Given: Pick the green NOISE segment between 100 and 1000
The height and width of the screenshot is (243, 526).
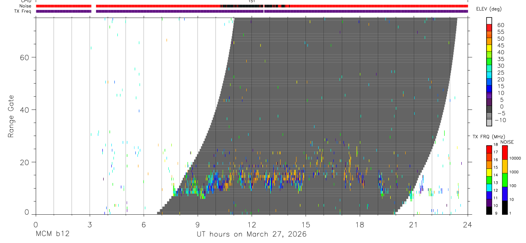Looking at the screenshot, I should [505, 180].
